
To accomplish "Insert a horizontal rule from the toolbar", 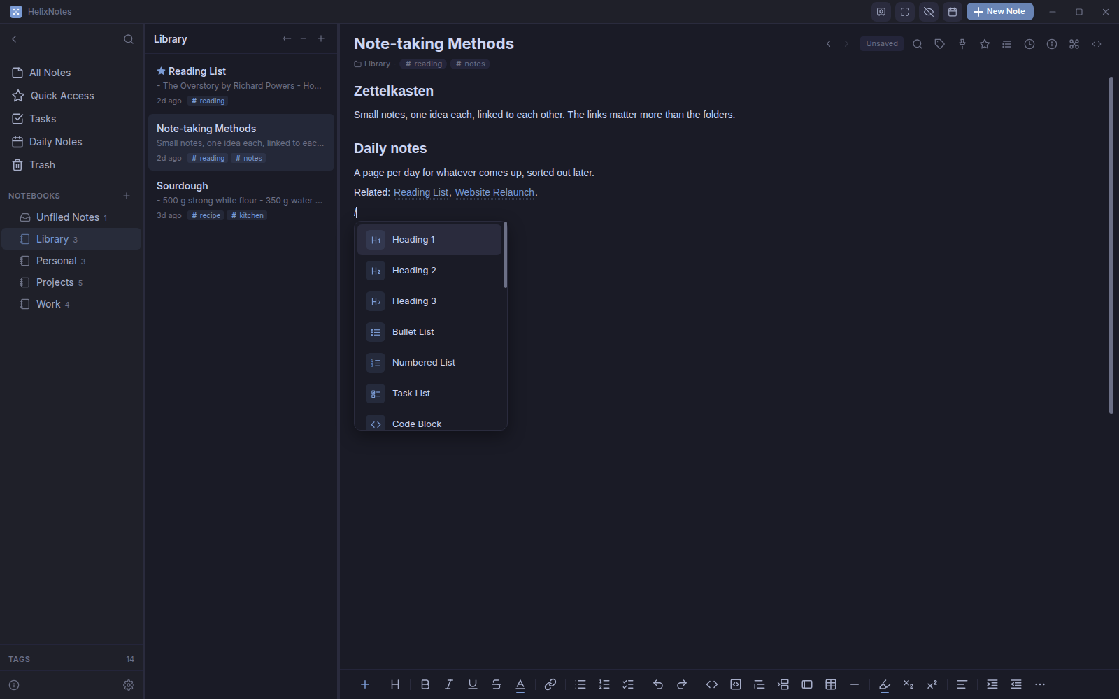I will point(855,684).
